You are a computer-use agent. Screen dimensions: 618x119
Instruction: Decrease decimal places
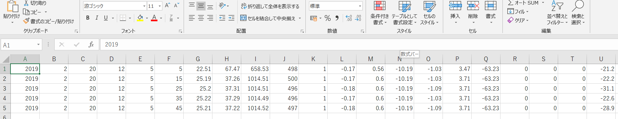point(358,18)
